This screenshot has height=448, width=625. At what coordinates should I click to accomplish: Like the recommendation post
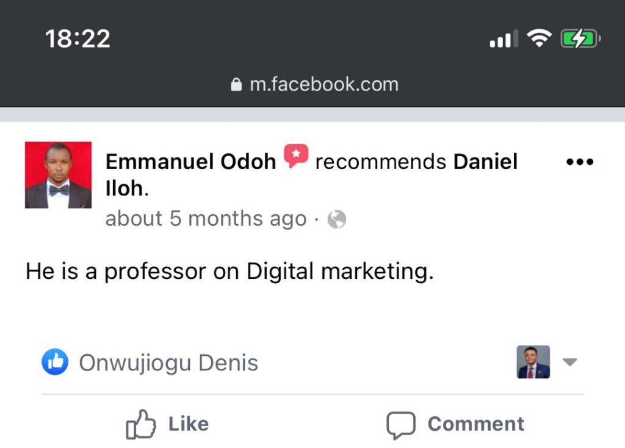pos(168,424)
